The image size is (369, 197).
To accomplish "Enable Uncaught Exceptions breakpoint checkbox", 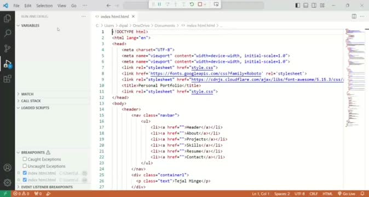I will point(25,166).
